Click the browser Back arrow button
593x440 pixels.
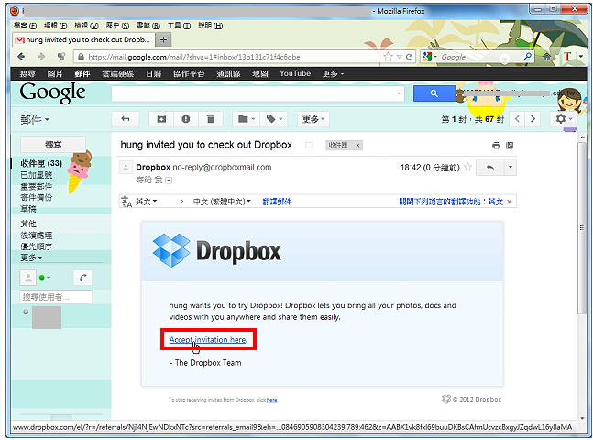tap(21, 57)
